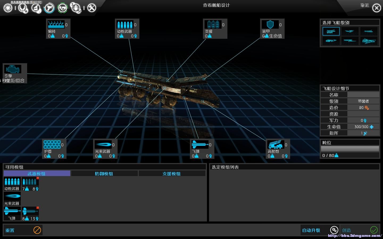The width and height of the screenshot is (383, 239).
Task: Click the 0 / 80 tonnage value
Action: click(x=330, y=155)
